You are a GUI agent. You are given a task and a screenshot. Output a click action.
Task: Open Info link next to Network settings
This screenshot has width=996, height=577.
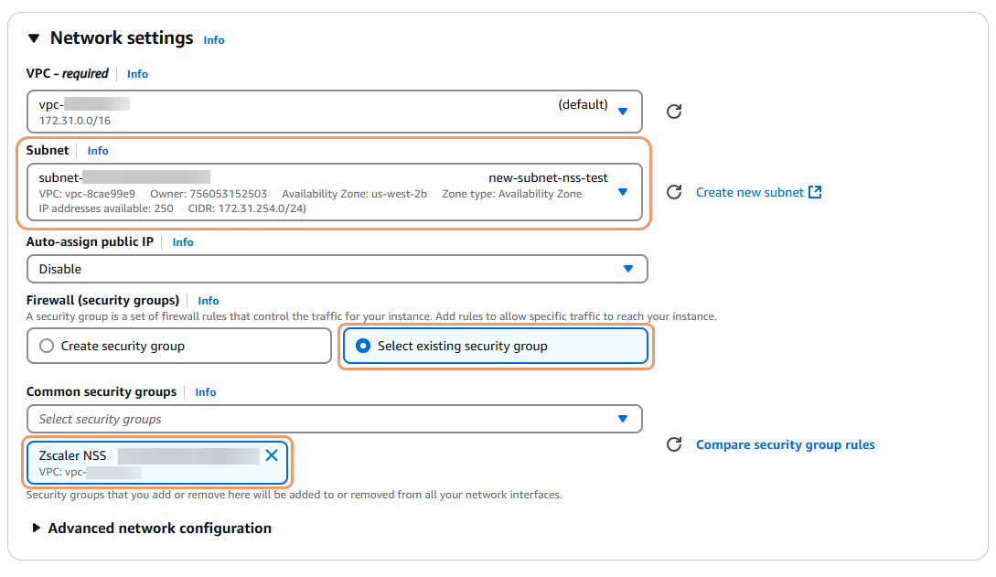tap(214, 40)
